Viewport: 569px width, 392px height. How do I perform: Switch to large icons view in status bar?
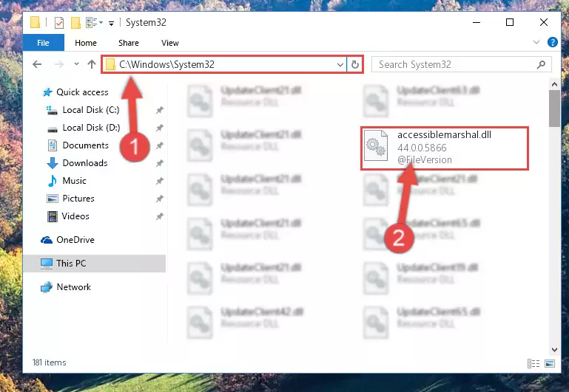(550, 363)
